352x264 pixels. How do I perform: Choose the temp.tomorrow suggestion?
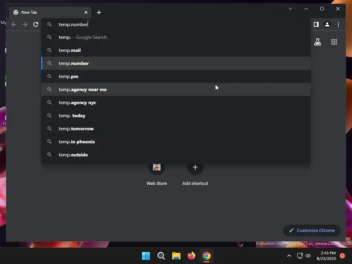click(176, 129)
